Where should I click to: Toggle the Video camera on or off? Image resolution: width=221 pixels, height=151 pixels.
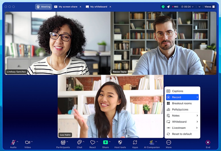tap(27, 142)
